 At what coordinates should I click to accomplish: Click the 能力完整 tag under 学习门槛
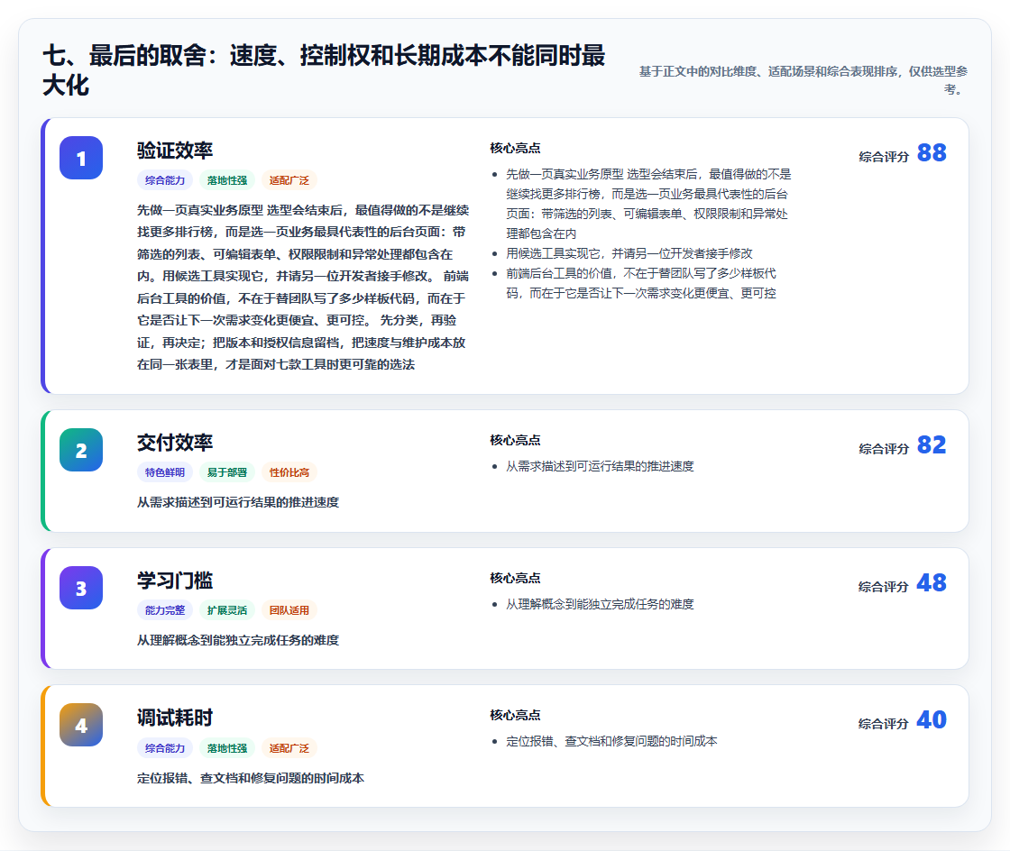165,610
